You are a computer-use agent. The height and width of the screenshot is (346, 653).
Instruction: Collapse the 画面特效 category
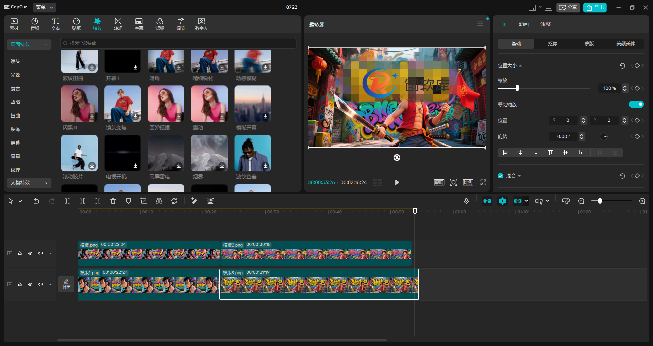coord(29,44)
